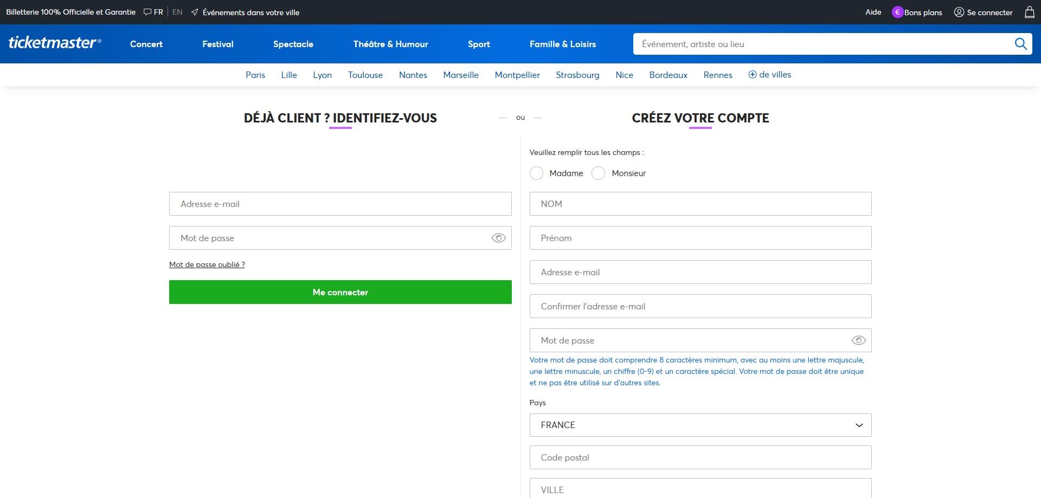Click DÉJÀ CLIENT ? IDENTIFIEZ-VOUS heading

340,118
